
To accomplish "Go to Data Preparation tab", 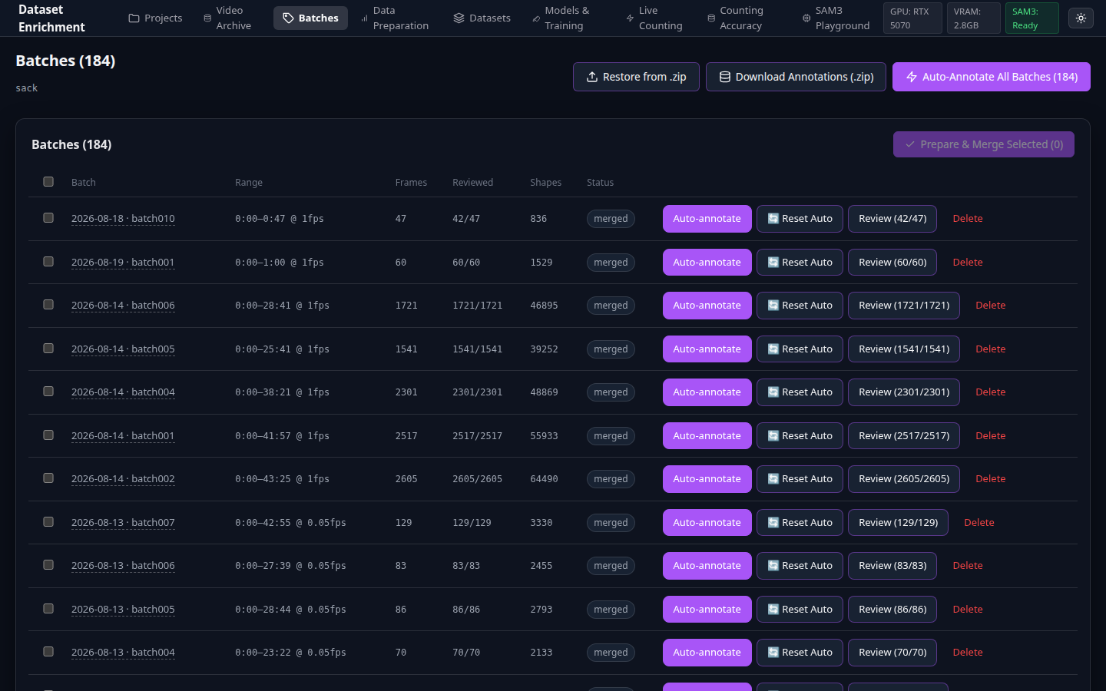I will tap(395, 18).
